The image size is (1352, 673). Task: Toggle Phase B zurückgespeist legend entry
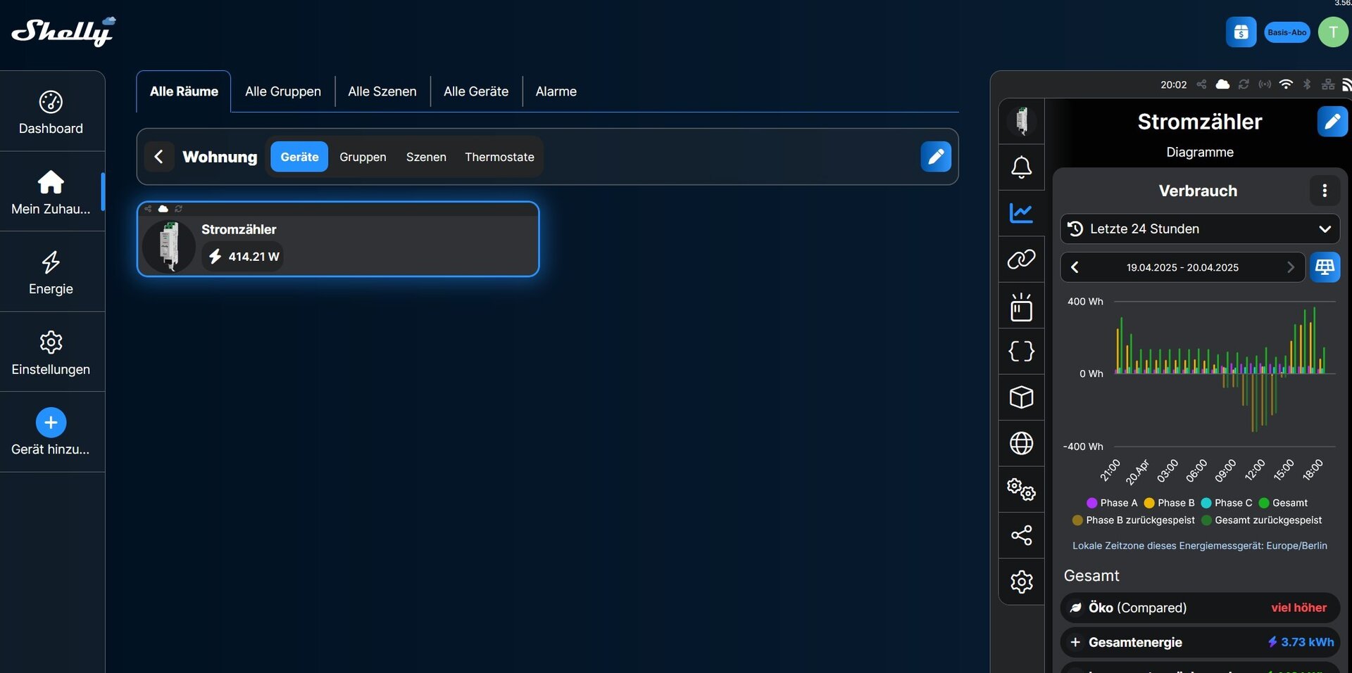[1133, 520]
